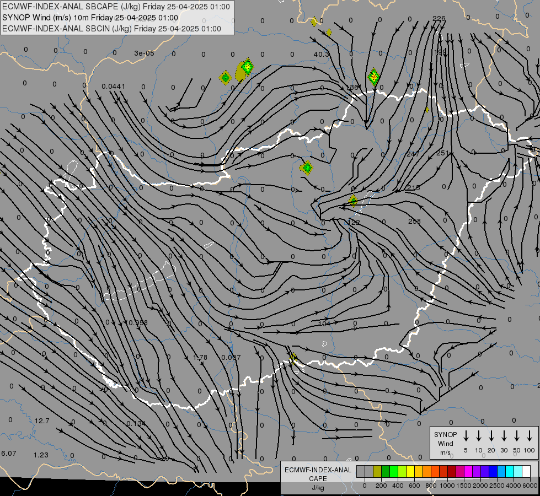
Task: Click the '0.958' value on the map
Action: tap(138, 322)
